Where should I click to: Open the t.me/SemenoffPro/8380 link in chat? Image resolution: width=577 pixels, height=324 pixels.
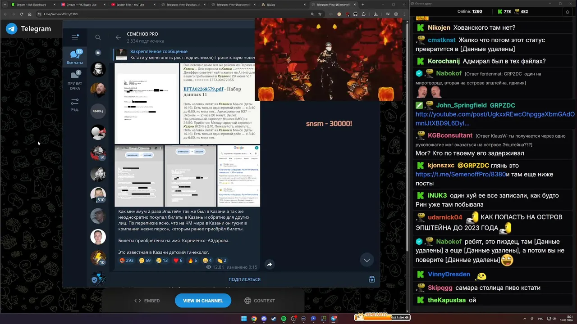pos(461,175)
